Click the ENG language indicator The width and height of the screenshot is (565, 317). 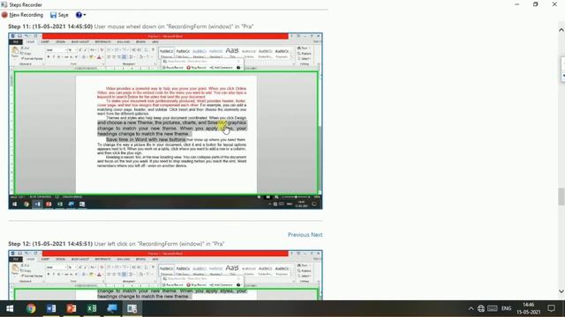coord(506,308)
